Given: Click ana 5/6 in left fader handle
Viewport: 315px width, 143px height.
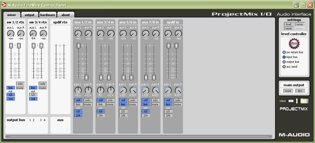Looking at the screenshot, I should 124,77.
